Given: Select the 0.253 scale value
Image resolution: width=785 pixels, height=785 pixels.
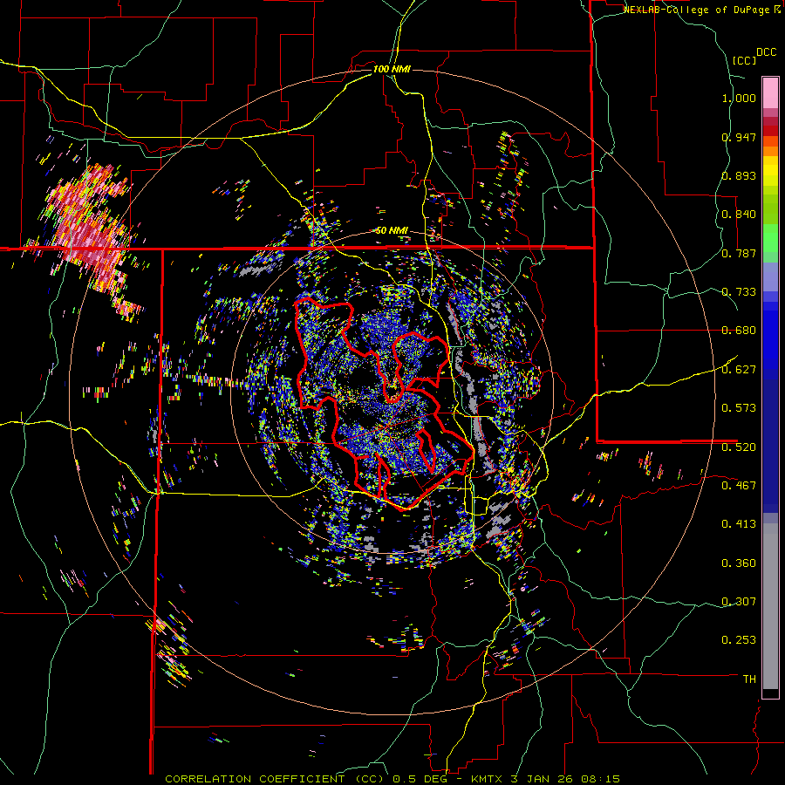Looking at the screenshot, I should click(x=739, y=640).
